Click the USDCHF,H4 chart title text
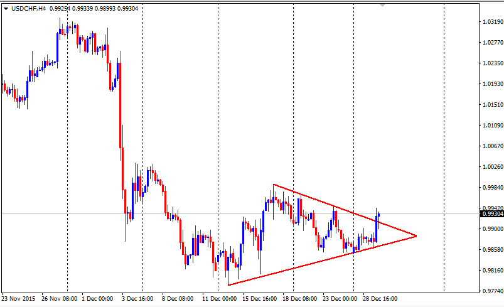The height and width of the screenshot is (307, 504). point(29,9)
